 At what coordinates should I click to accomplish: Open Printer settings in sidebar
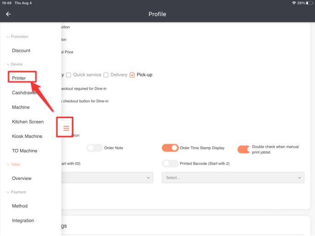(x=19, y=78)
